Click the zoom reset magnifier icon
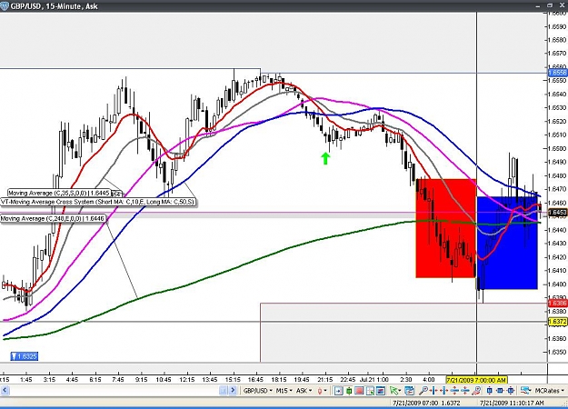Image resolution: width=568 pixels, height=409 pixels. [476, 391]
